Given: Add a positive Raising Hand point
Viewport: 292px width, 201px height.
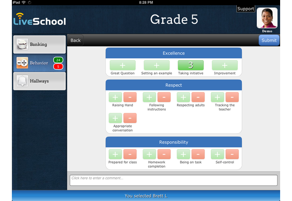Looking at the screenshot, I should pyautogui.click(x=115, y=97).
